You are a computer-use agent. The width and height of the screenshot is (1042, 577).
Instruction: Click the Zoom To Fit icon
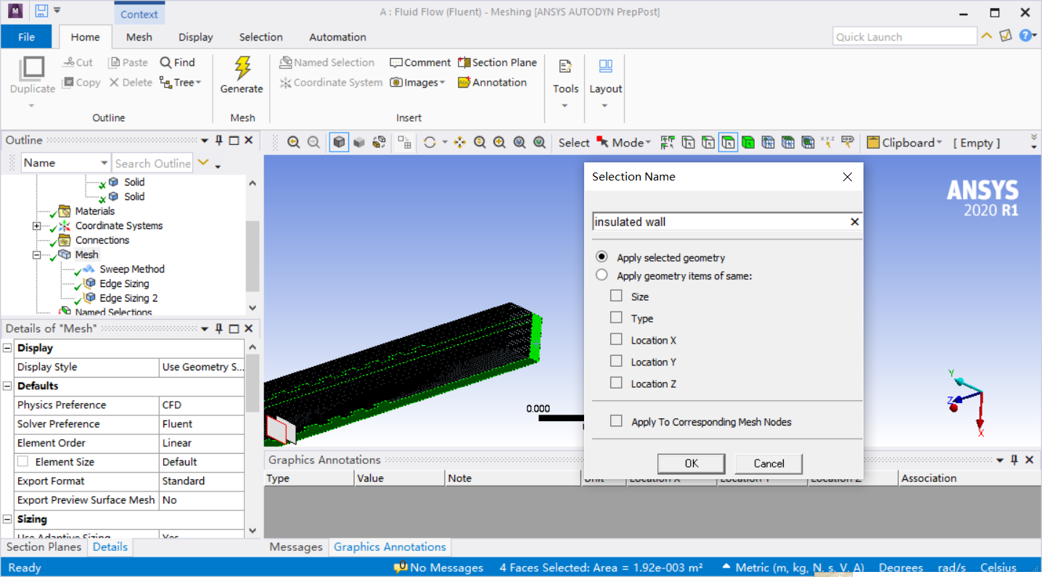coord(520,143)
